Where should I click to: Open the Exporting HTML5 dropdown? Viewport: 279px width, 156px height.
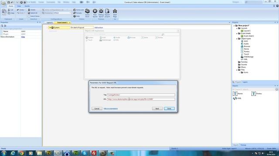(x=62, y=13)
